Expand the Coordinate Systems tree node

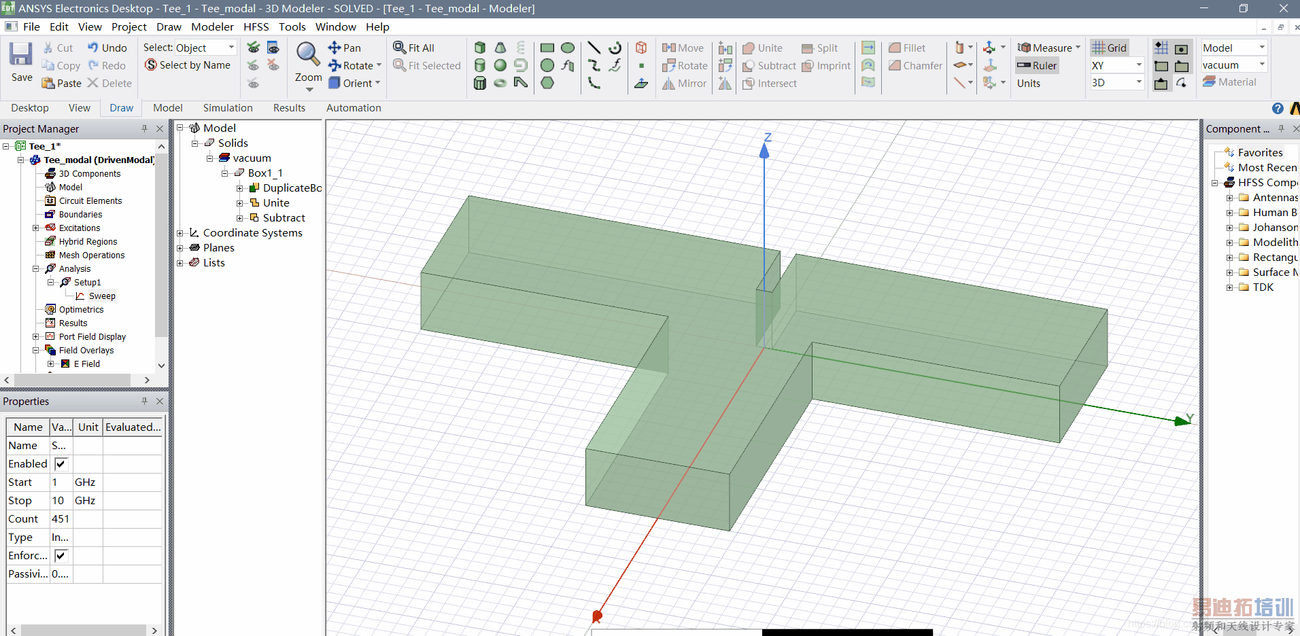pos(180,233)
